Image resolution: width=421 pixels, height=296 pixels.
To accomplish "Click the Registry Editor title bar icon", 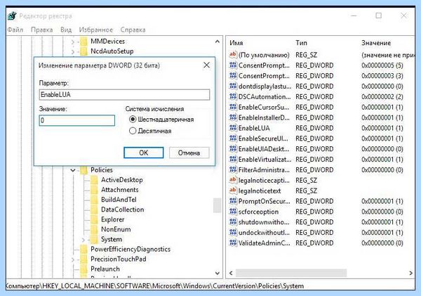I will coord(12,16).
